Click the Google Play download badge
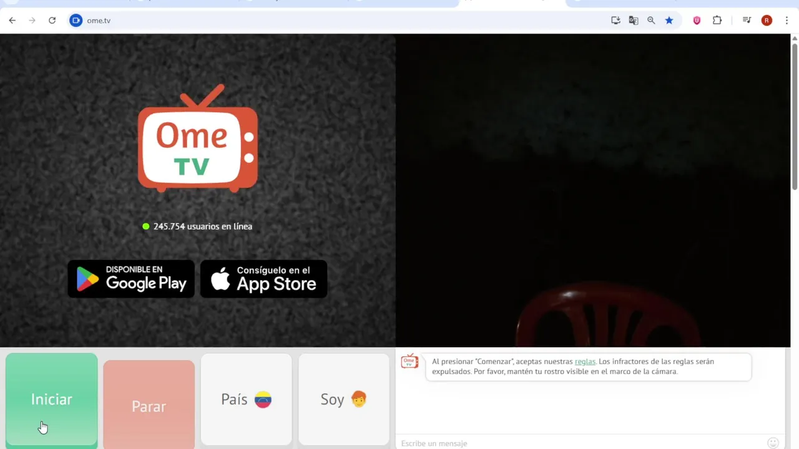Screen dimensions: 799x449 pyautogui.click(x=131, y=279)
